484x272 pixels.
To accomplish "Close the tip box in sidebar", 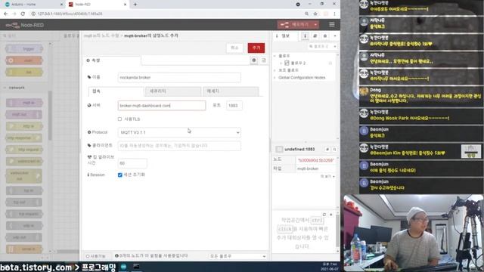I will [x=331, y=215].
